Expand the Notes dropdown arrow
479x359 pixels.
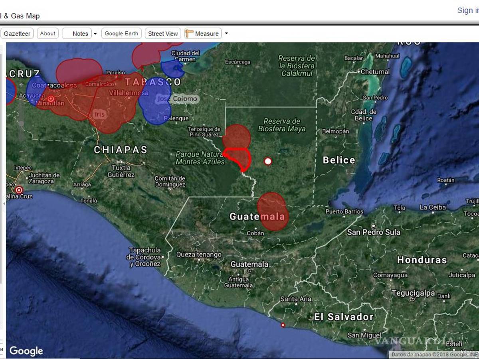[95, 34]
